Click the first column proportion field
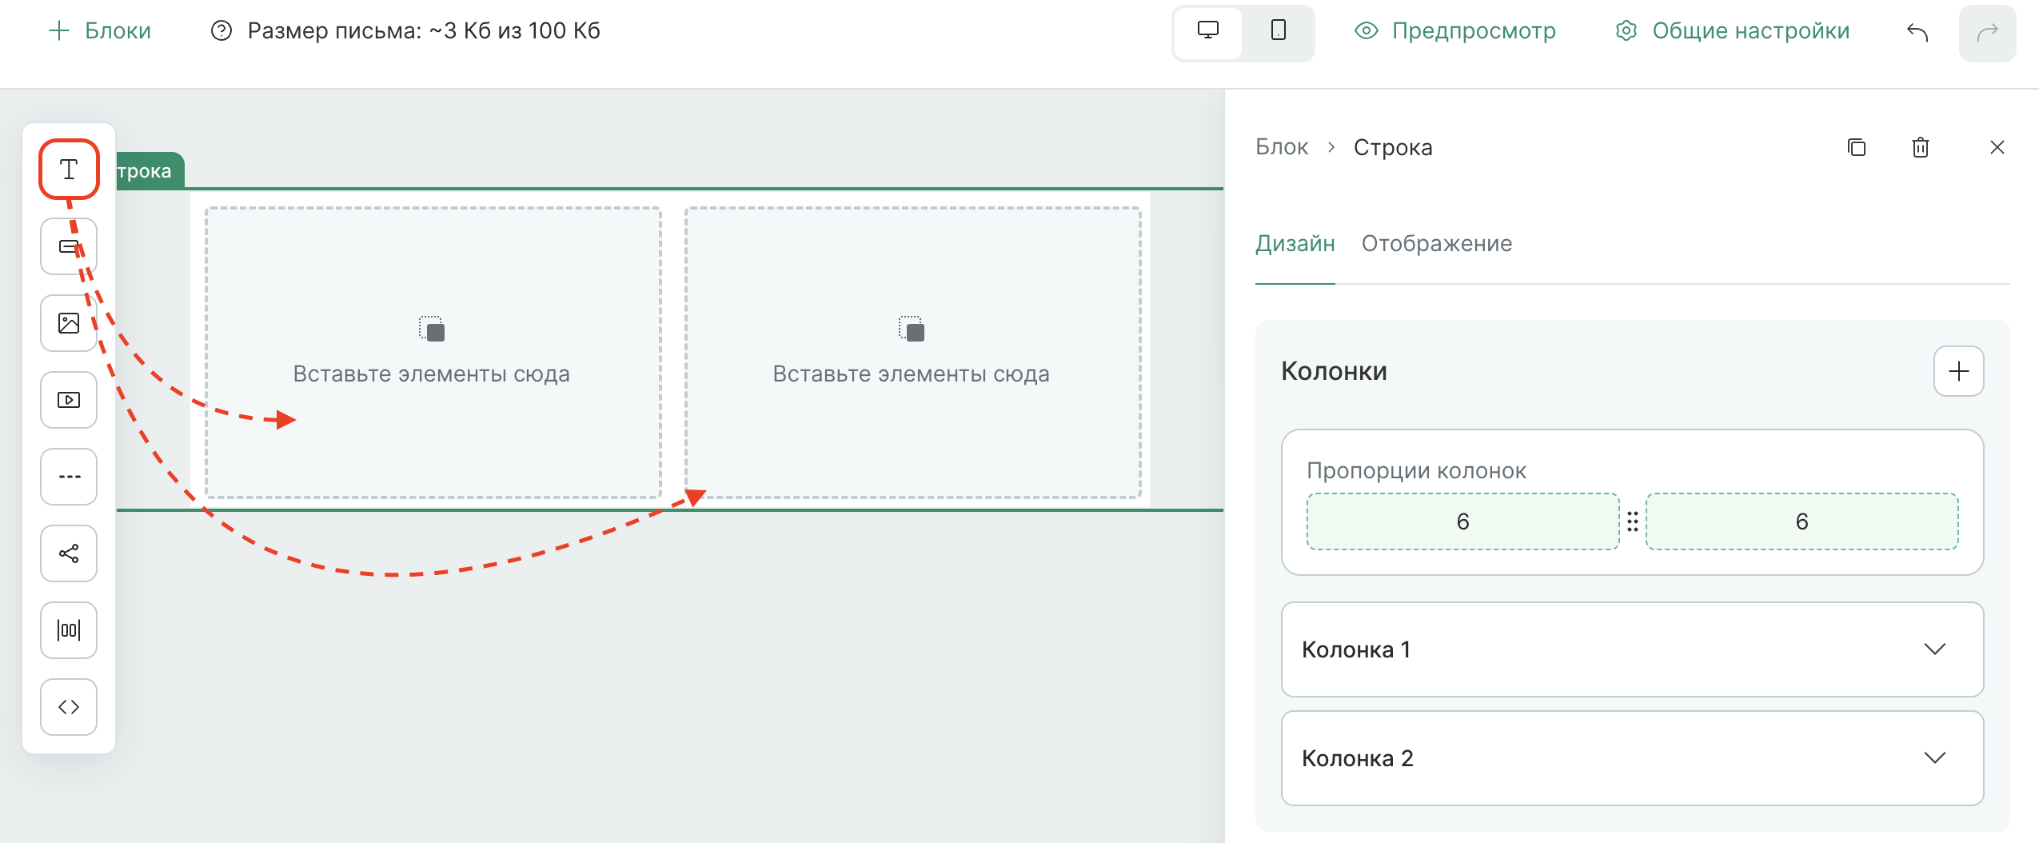 [1462, 521]
